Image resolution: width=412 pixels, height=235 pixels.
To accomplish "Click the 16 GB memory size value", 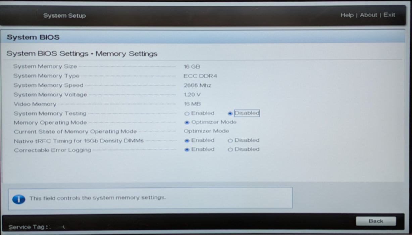I will 192,67.
